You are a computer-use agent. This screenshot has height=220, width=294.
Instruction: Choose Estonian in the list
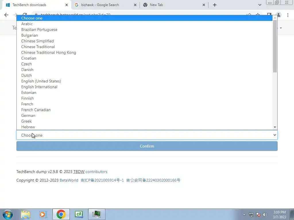pos(144,93)
